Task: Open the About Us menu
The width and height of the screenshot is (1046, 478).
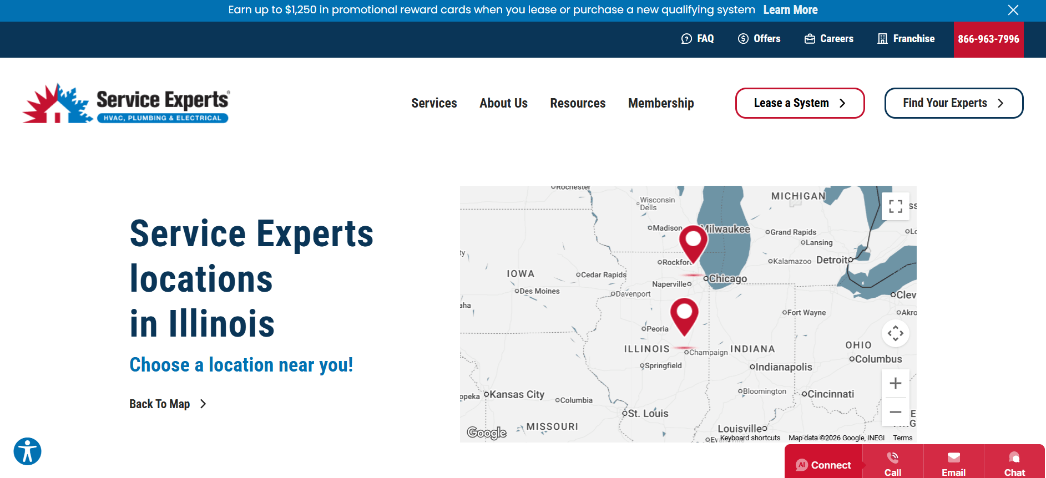Action: 503,103
